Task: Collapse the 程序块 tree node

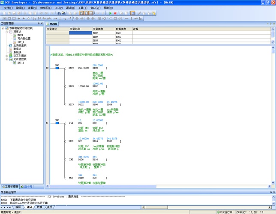Action: coord(6,32)
